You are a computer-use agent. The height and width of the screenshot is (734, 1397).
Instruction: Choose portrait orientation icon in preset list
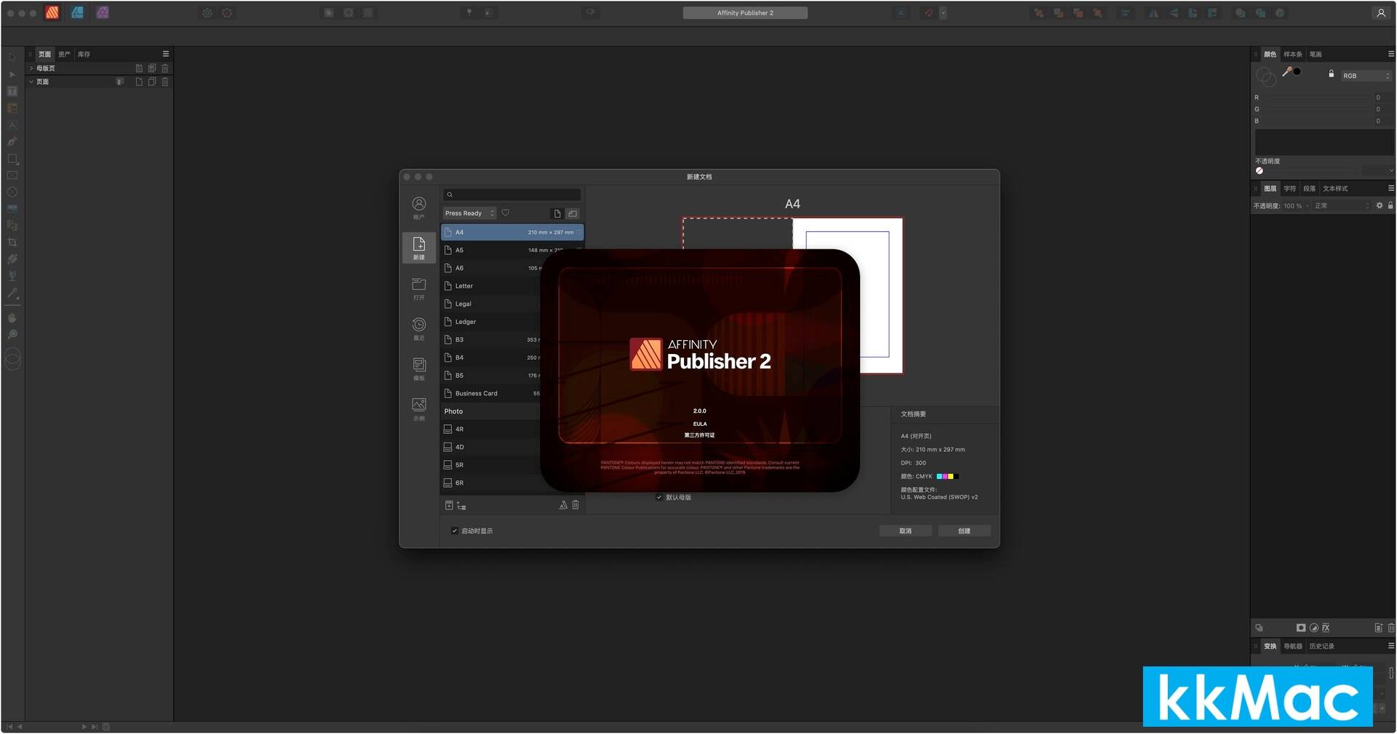click(x=557, y=214)
